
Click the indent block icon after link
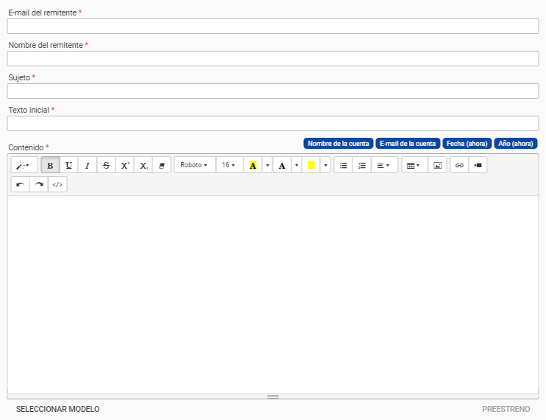pos(478,165)
